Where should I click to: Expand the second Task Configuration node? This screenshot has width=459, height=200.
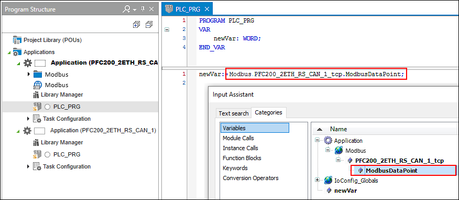coord(28,166)
